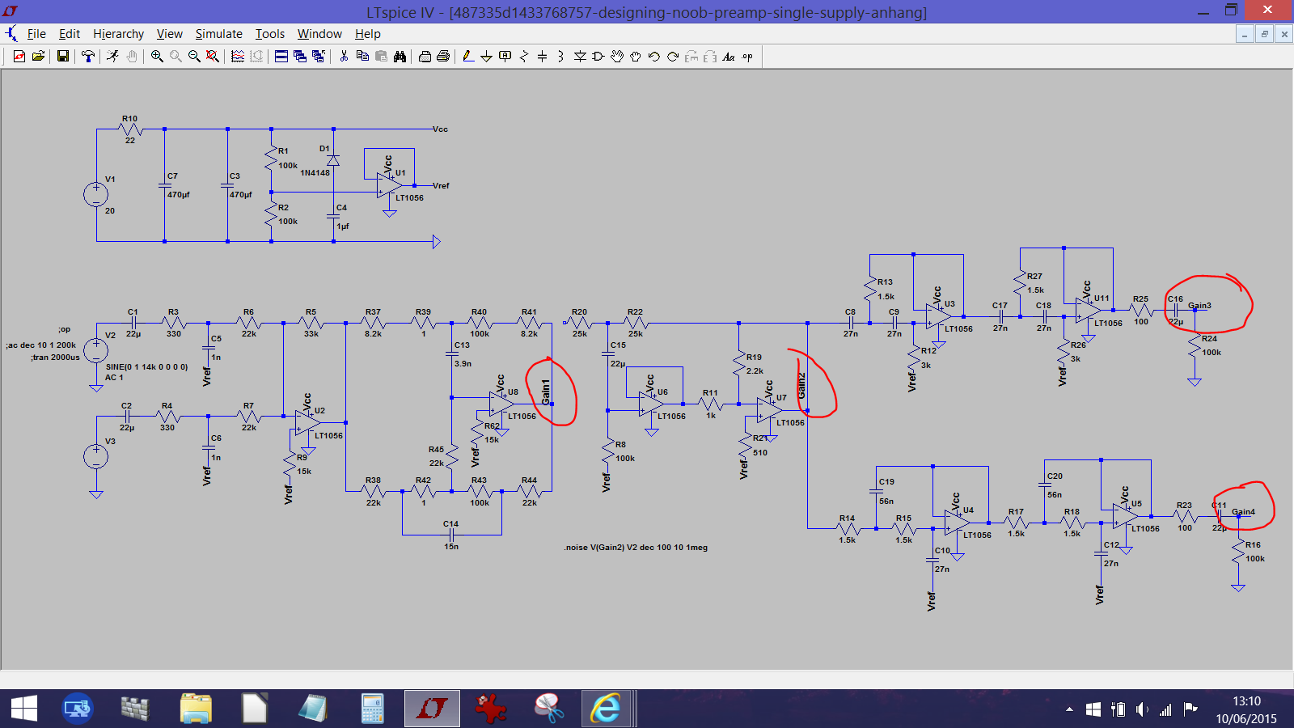Click the D1 diode symbol
The height and width of the screenshot is (728, 1294).
tap(333, 160)
